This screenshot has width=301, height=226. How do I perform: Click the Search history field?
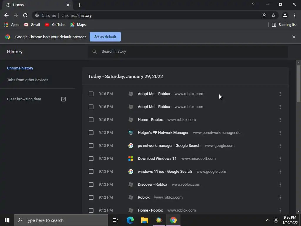coord(188,51)
